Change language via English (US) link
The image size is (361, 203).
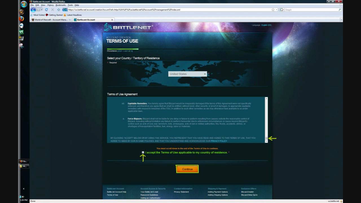[266, 25]
